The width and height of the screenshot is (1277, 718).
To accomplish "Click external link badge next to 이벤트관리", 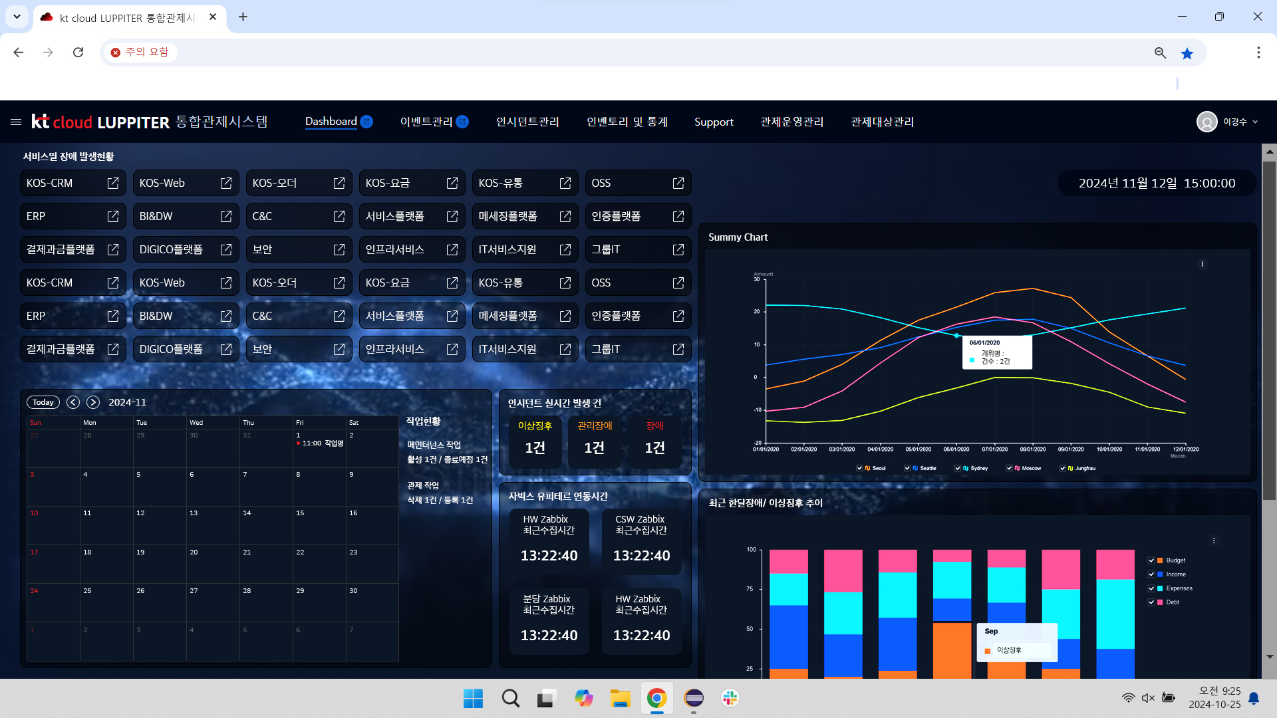I will pos(463,122).
